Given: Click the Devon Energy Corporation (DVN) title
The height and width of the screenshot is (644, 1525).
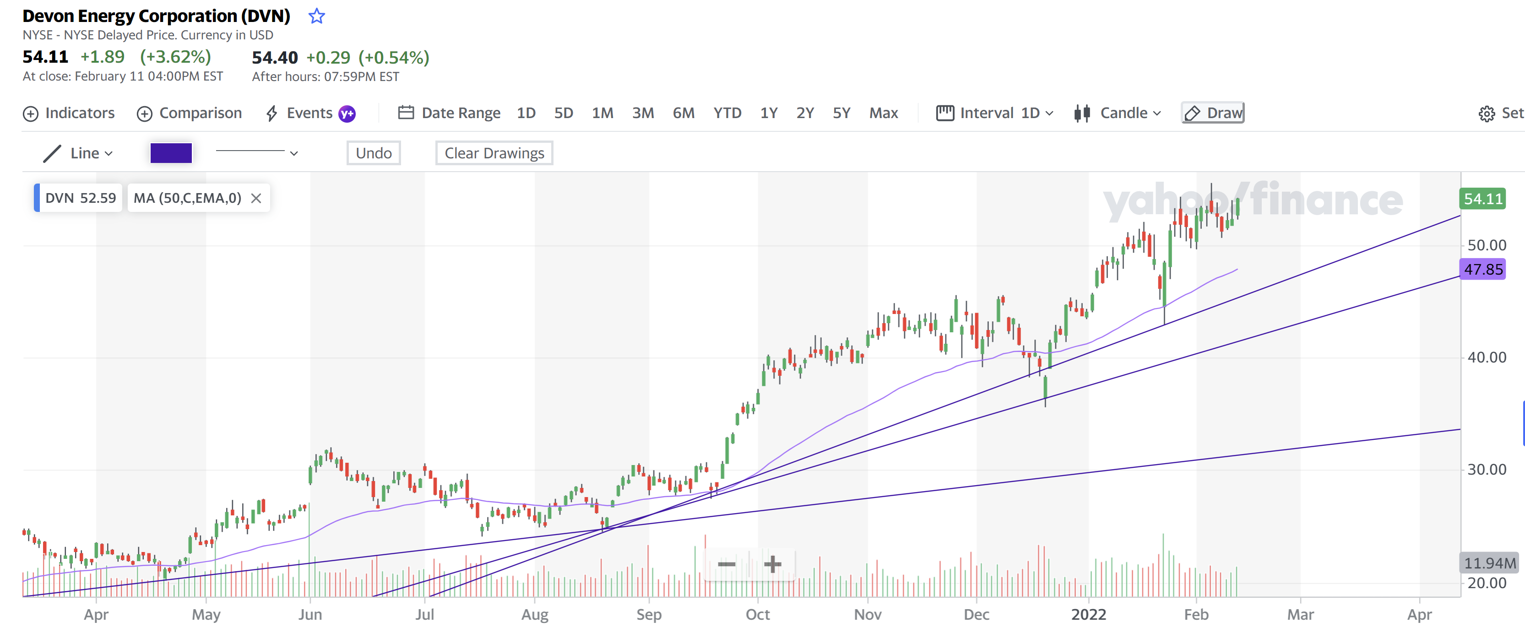Looking at the screenshot, I should pyautogui.click(x=156, y=16).
